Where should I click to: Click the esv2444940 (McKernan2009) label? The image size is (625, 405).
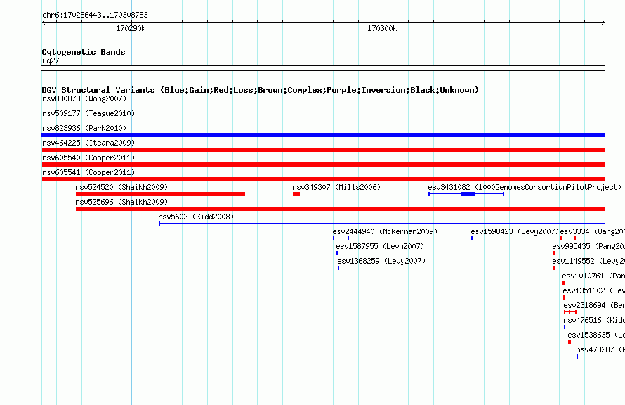(385, 231)
